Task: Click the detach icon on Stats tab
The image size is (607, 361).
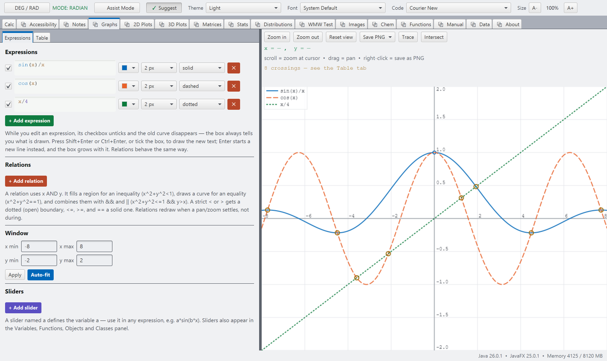Action: 231,24
